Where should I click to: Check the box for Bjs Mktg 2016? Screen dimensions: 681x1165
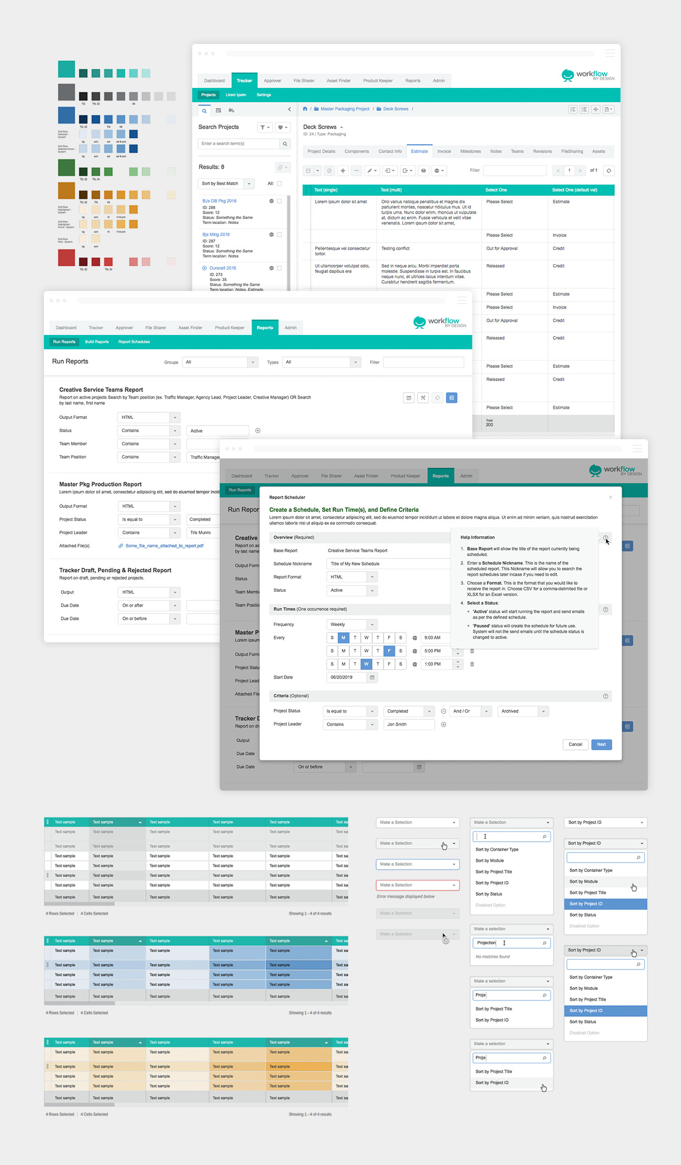[x=279, y=235]
